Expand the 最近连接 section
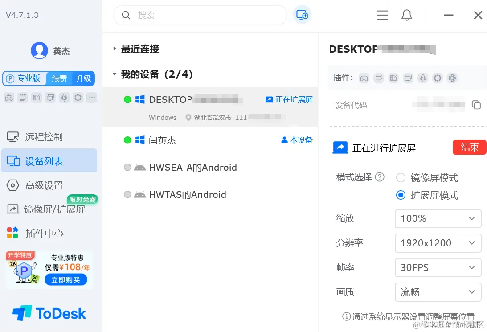 [x=115, y=49]
